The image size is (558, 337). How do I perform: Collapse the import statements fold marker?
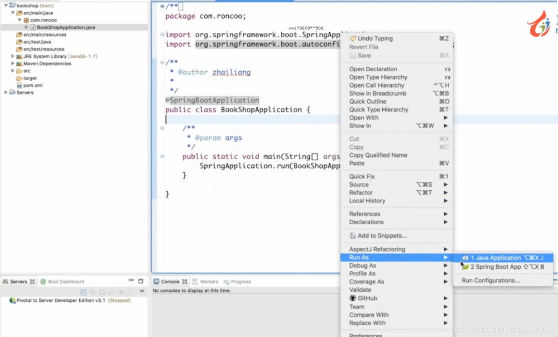point(162,34)
